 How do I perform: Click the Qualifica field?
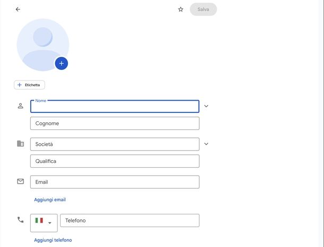115,161
